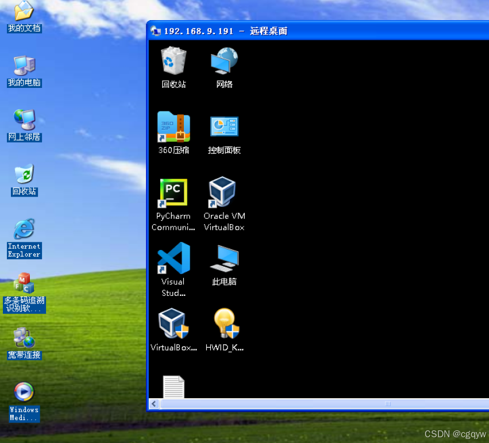The width and height of the screenshot is (489, 443).
Task: Click the 此电脑 label text
Action: click(x=224, y=282)
